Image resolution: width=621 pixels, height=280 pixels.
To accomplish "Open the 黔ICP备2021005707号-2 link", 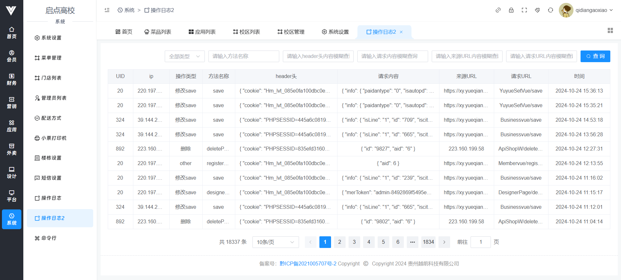I will 308,263.
